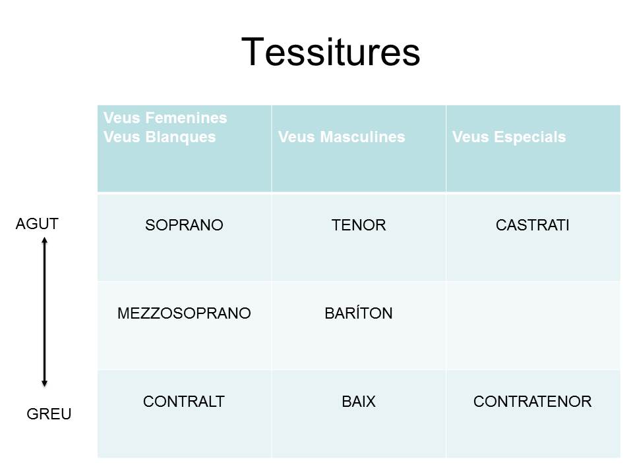This screenshot has height=474, width=633.
Task: Click the BARÍTON table cell
Action: tap(359, 326)
